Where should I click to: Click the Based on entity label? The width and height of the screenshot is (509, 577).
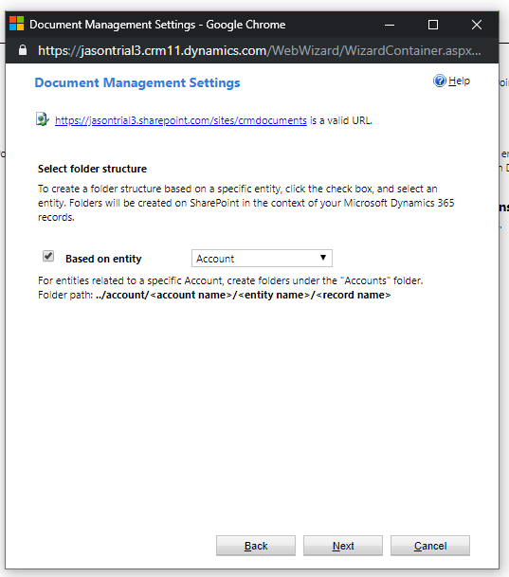coord(103,259)
